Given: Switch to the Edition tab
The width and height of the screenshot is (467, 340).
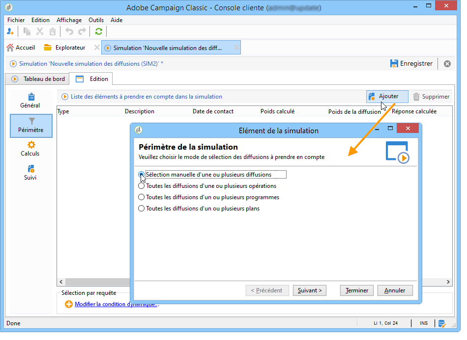Looking at the screenshot, I should (91, 79).
